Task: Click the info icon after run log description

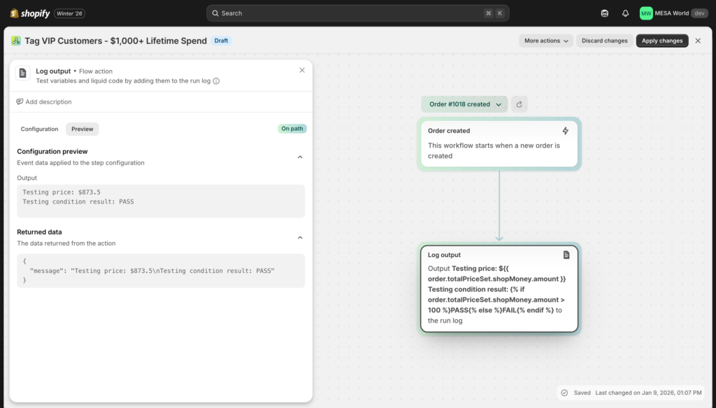Action: 216,81
